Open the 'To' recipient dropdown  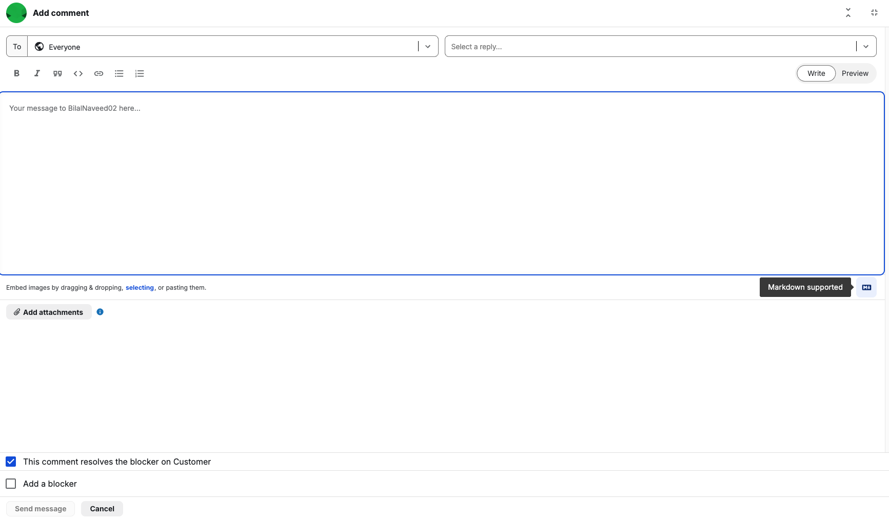(427, 47)
